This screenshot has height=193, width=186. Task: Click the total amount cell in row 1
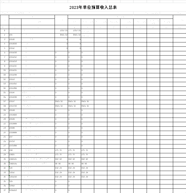61,31
